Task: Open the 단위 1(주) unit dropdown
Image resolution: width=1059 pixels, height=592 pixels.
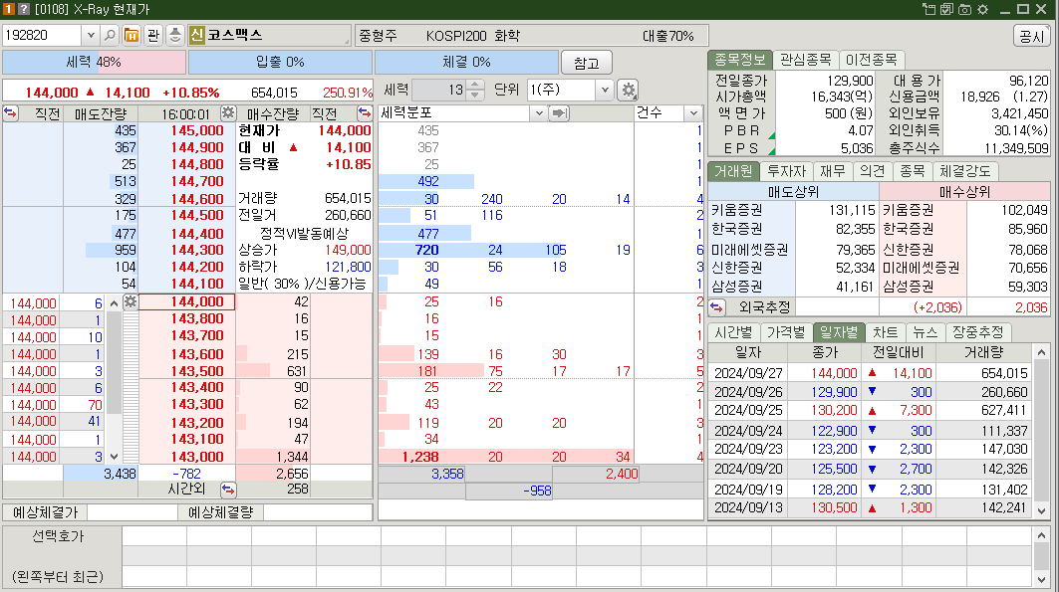Action: click(605, 90)
